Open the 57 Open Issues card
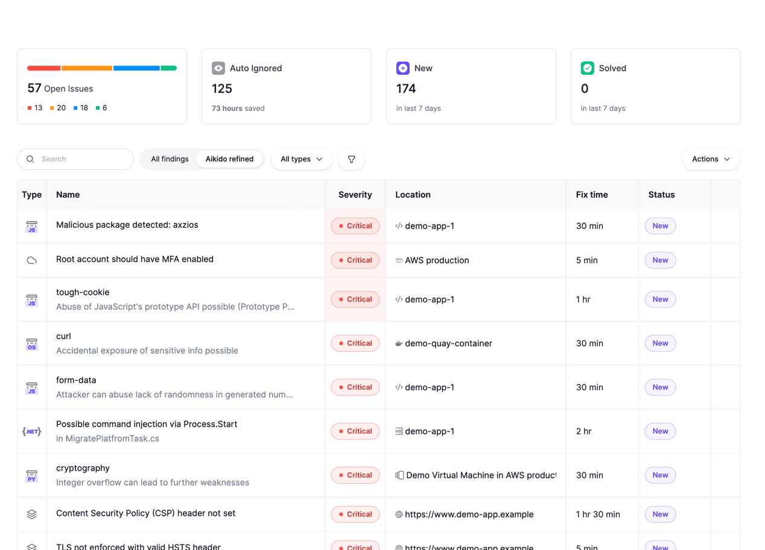 tap(102, 86)
